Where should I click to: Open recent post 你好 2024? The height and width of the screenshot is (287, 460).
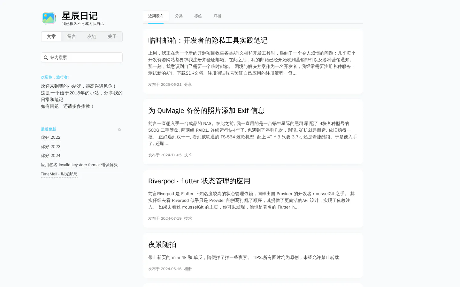[x=50, y=156]
